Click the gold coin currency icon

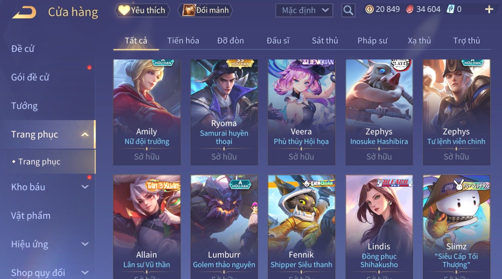[369, 9]
